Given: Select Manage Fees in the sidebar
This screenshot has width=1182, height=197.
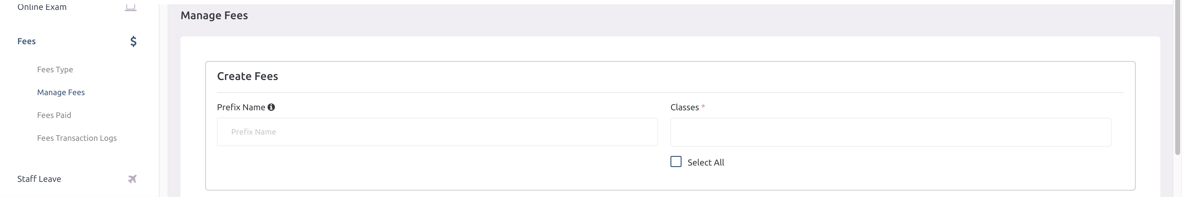Looking at the screenshot, I should pos(61,92).
